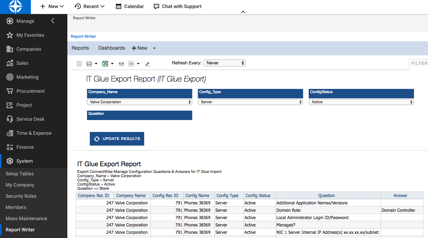
Task: Switch to the Dashboards tab
Action: coord(111,48)
